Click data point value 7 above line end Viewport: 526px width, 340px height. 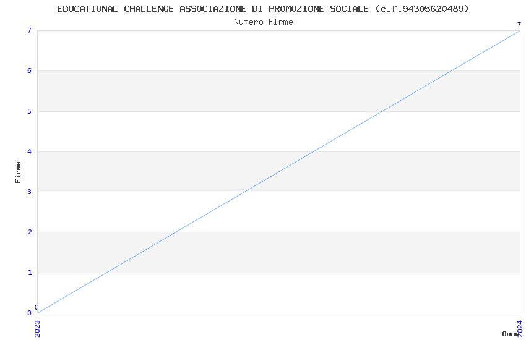coord(519,25)
